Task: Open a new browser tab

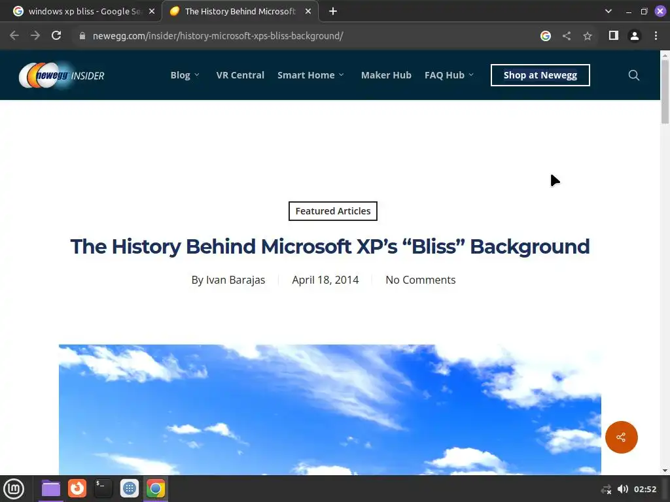Action: click(333, 12)
